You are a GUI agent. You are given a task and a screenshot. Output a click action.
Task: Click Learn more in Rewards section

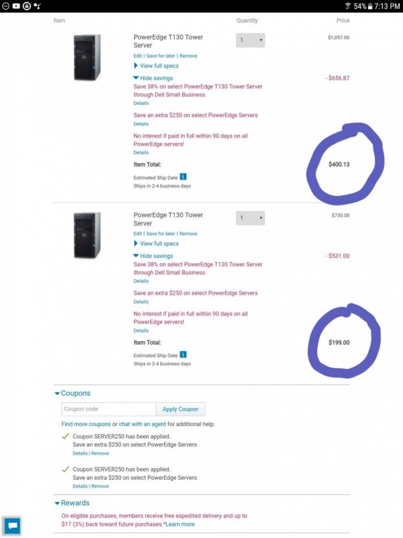click(180, 525)
